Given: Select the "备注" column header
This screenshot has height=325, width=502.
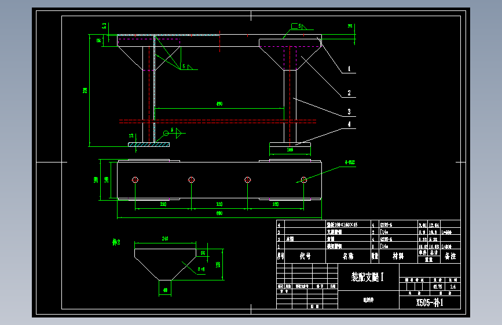Looking at the screenshot, I should (450, 256).
